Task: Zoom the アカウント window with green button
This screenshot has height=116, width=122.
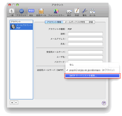Action: tap(17, 5)
